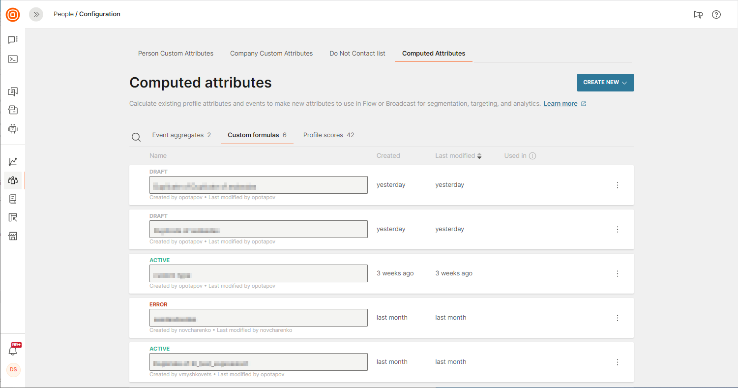The image size is (738, 388).
Task: Show the Used in info tooltip icon
Action: tap(532, 156)
